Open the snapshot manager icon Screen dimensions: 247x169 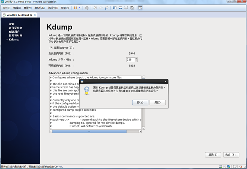point(107,8)
